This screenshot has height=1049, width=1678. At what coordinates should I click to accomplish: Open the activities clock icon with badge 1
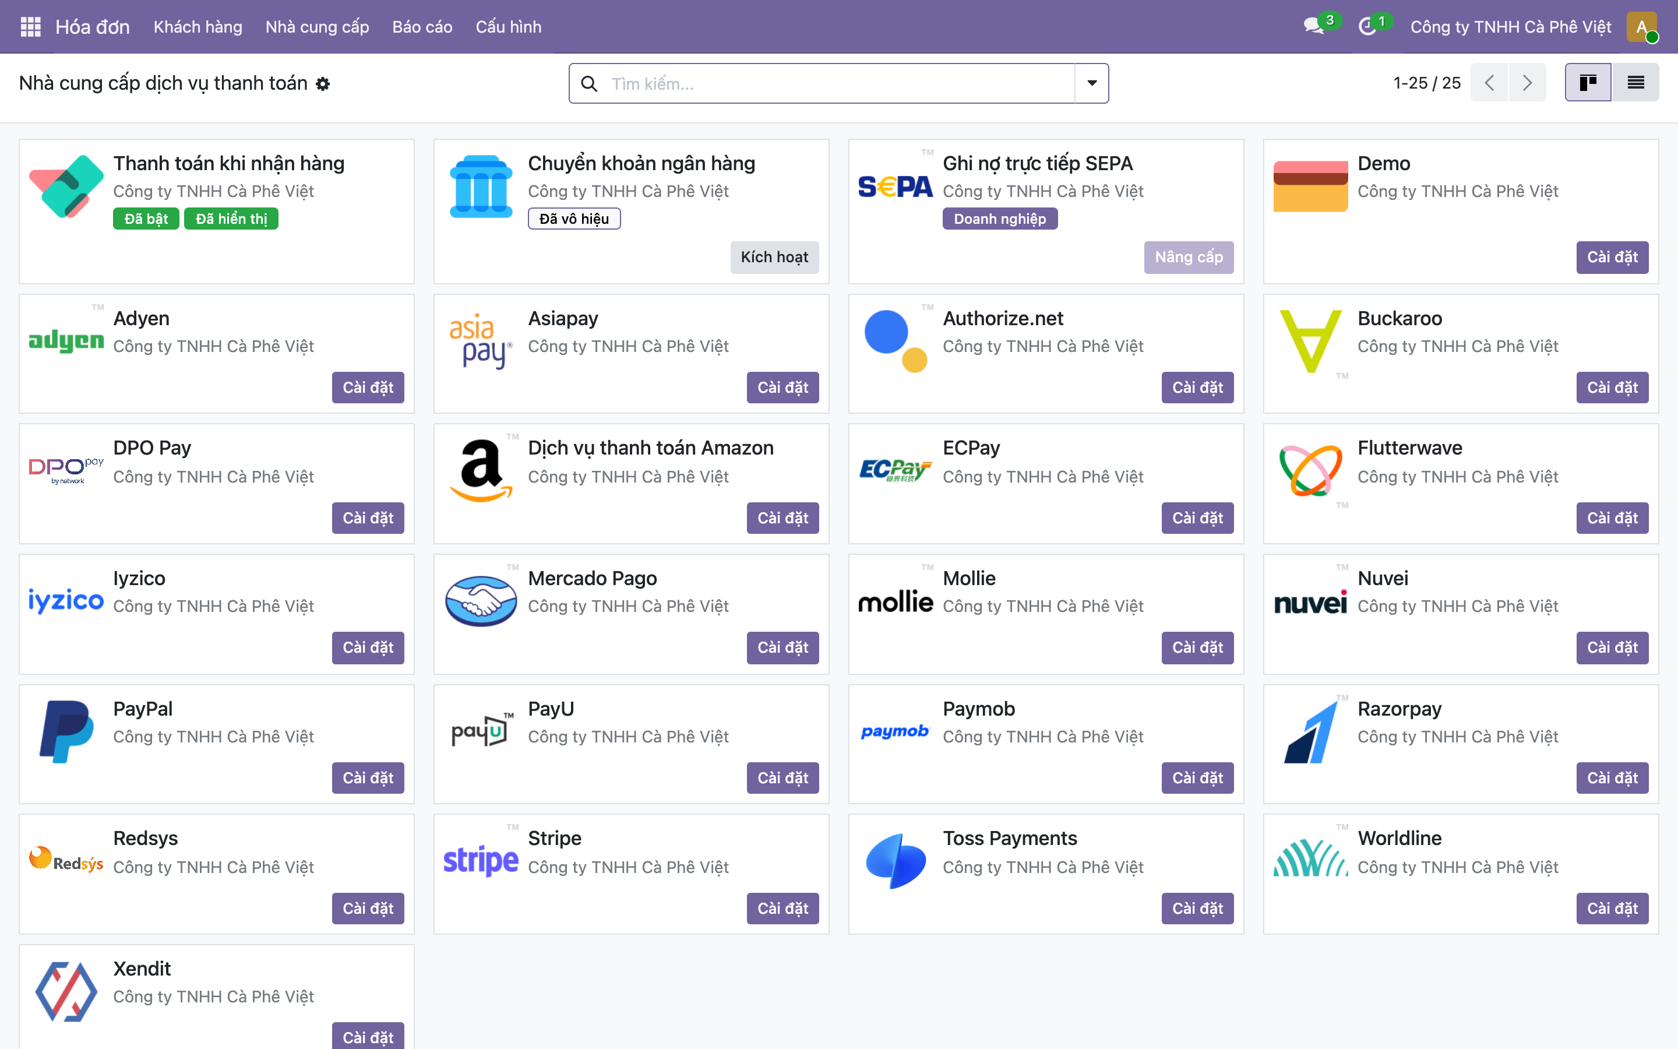1367,26
